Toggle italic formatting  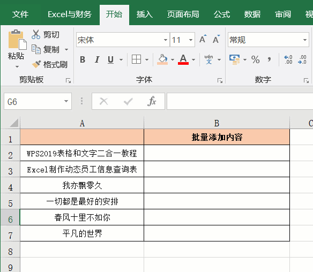tap(97, 59)
